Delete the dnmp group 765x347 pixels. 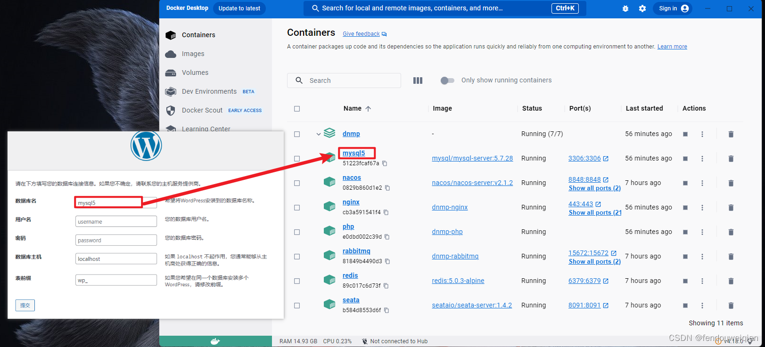[x=731, y=134]
